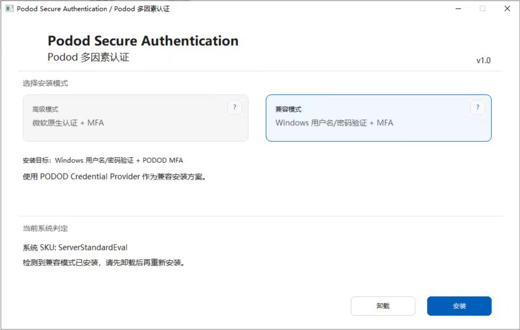Screen dimensions: 520x330
Task: Click the 安装目标 summary line
Action: click(x=103, y=160)
